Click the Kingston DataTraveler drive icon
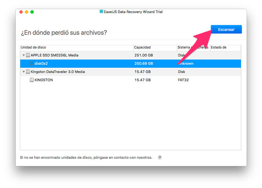 tap(28, 72)
